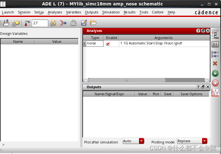Click the setup outputs icon in sidebar

[x=215, y=54]
